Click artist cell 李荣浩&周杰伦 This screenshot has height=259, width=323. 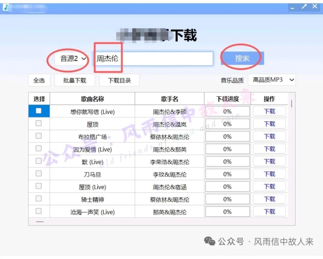pos(170,162)
